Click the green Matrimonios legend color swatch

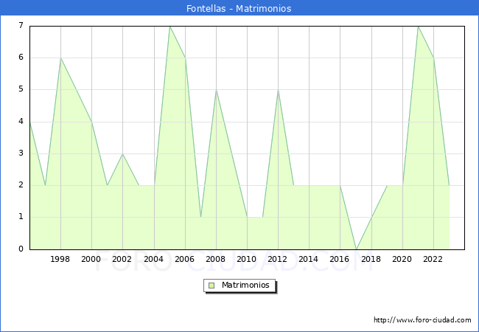click(x=211, y=286)
